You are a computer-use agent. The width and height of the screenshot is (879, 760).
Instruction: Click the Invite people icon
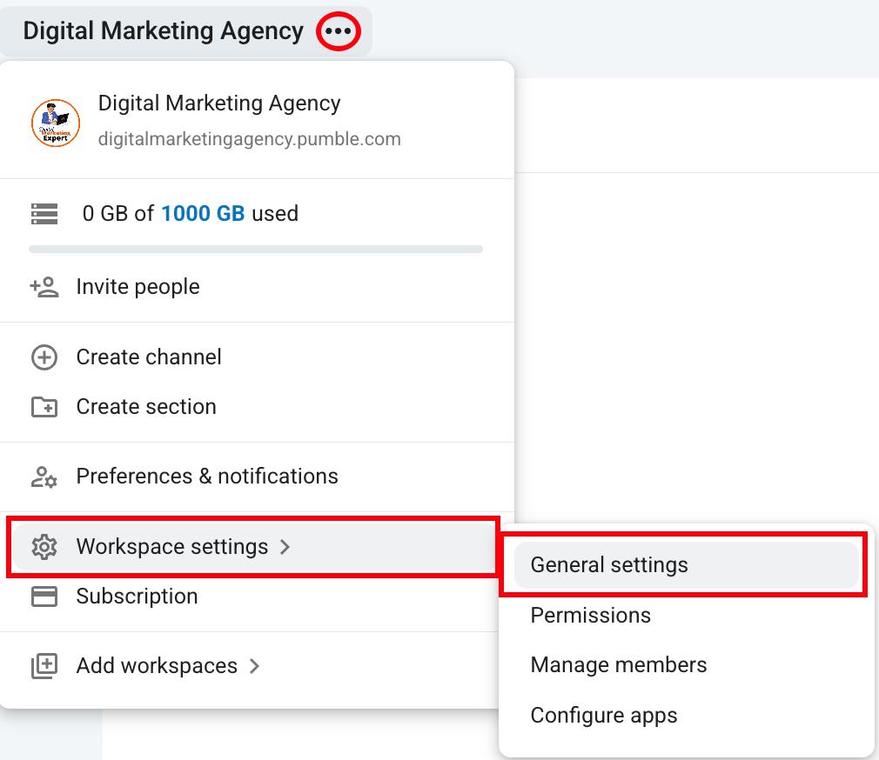44,287
